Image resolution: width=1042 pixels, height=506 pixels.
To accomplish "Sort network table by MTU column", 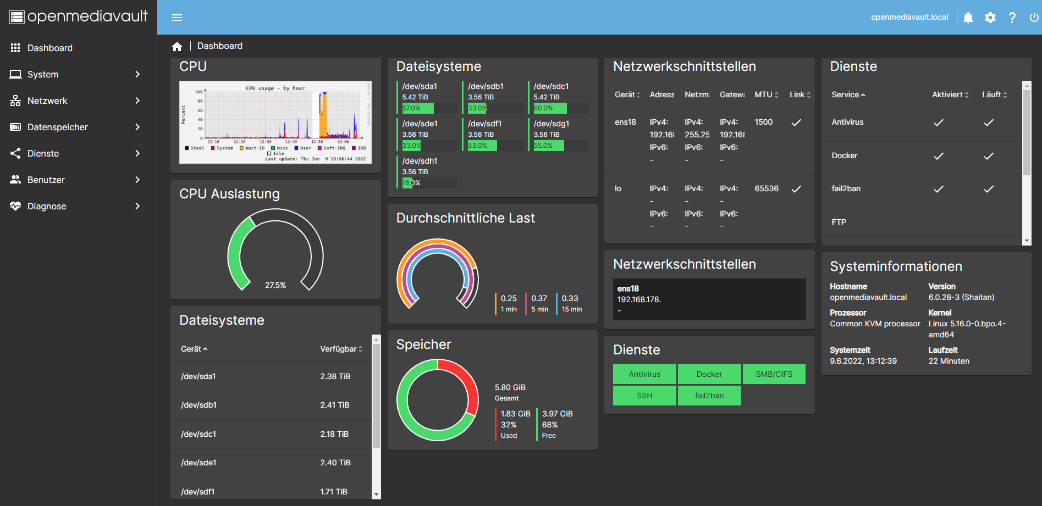I will coord(767,94).
